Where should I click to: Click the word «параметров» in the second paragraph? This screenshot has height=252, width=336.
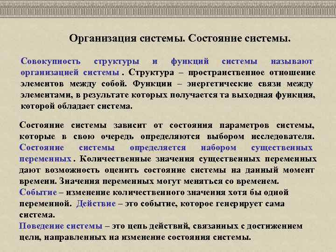point(244,126)
